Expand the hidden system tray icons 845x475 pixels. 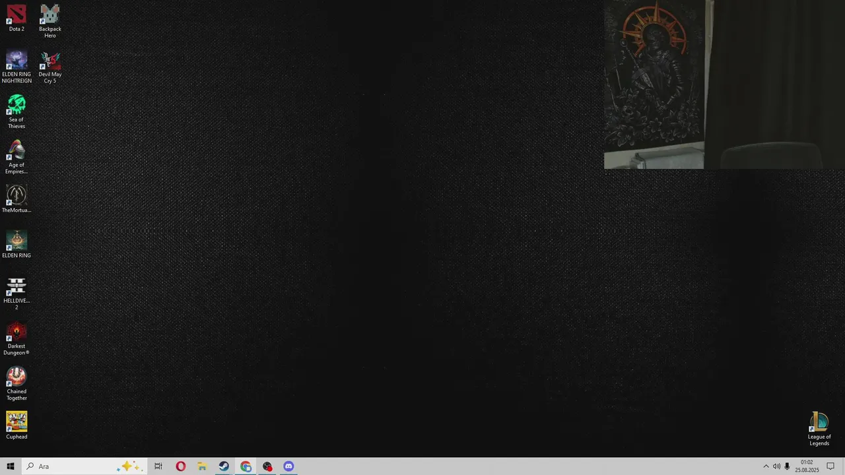tap(766, 466)
